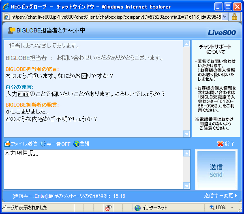
Task: Click the privacy blocked eye icon in status bar
Action: (x=108, y=208)
